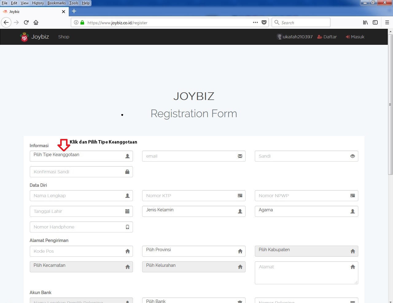Viewport: 393px width, 303px height.
Task: Expand the Pilih Kabupaten dropdown
Action: [306, 251]
